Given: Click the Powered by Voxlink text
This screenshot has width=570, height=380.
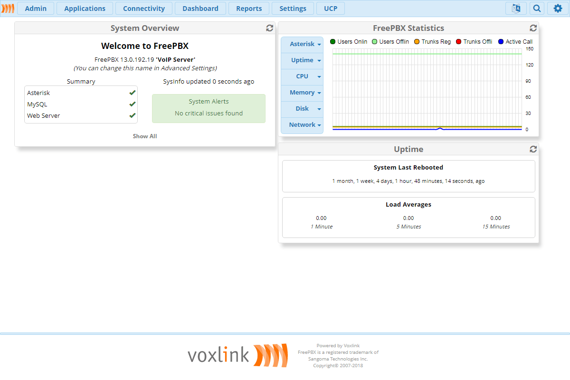Looking at the screenshot, I should (x=338, y=346).
